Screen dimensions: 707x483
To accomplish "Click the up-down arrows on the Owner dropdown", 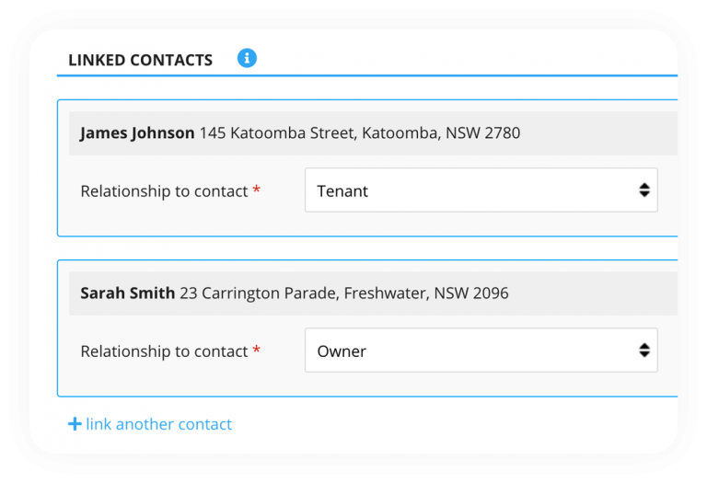I will click(x=644, y=351).
